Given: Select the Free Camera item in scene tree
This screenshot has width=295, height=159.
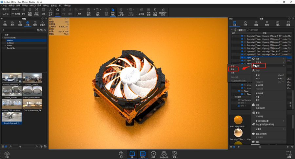Looking at the screenshot, I should coord(246,100).
